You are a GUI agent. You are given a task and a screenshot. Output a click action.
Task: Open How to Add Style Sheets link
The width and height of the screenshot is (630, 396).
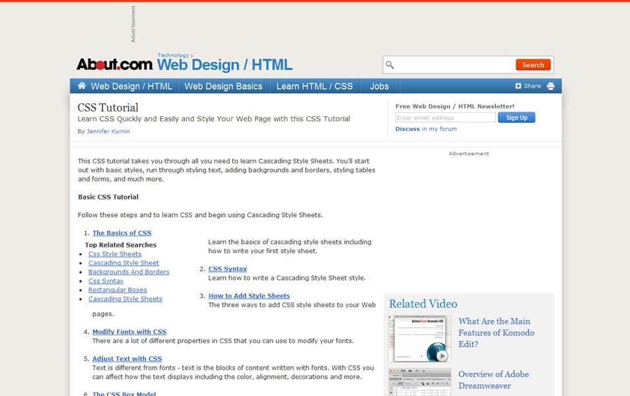(x=249, y=296)
